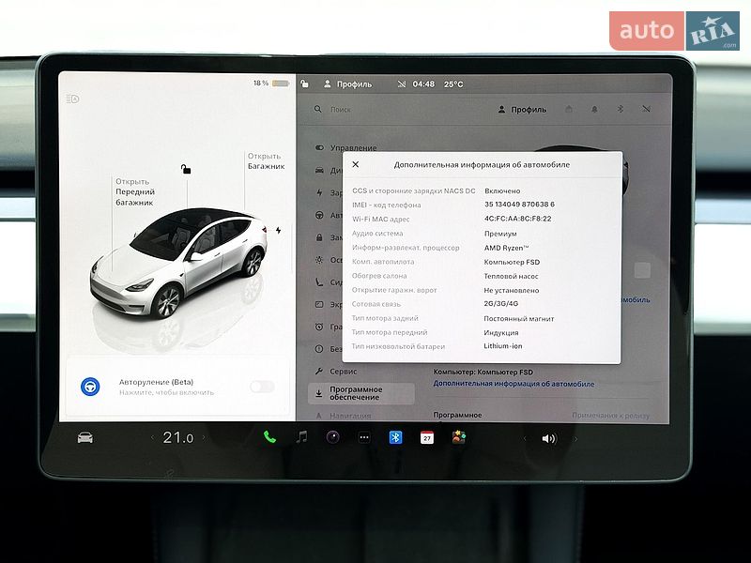Tap the unlock padlock above the car
Screen dimensions: 751x563
pyautogui.click(x=186, y=169)
